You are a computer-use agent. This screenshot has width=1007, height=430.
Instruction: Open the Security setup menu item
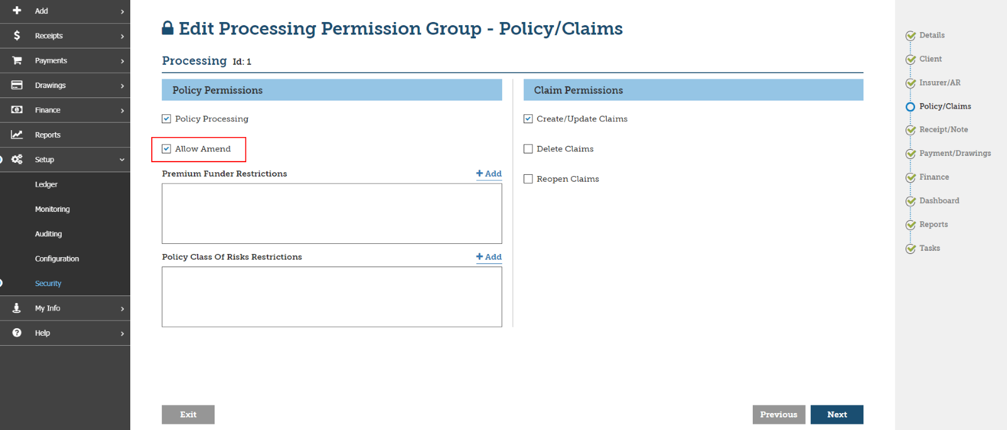48,284
